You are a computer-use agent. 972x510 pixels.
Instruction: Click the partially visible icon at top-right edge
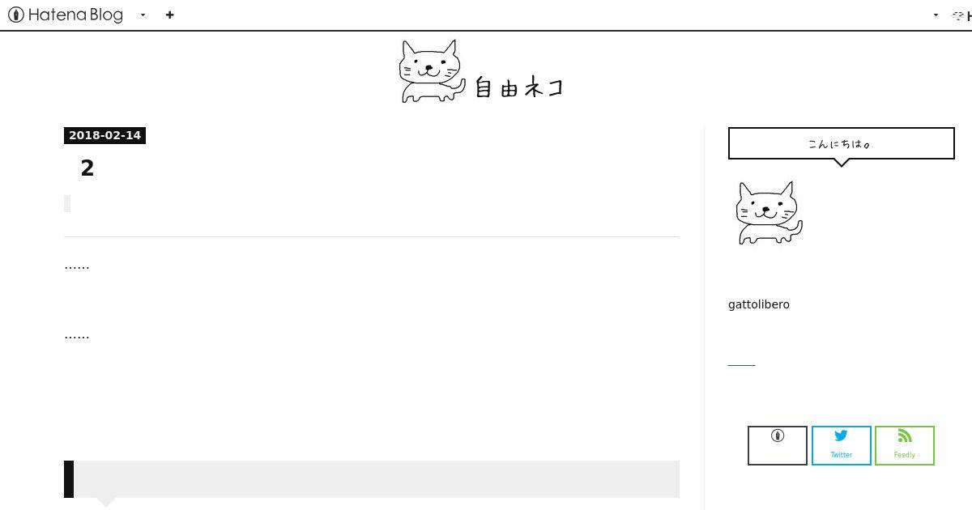click(x=961, y=15)
